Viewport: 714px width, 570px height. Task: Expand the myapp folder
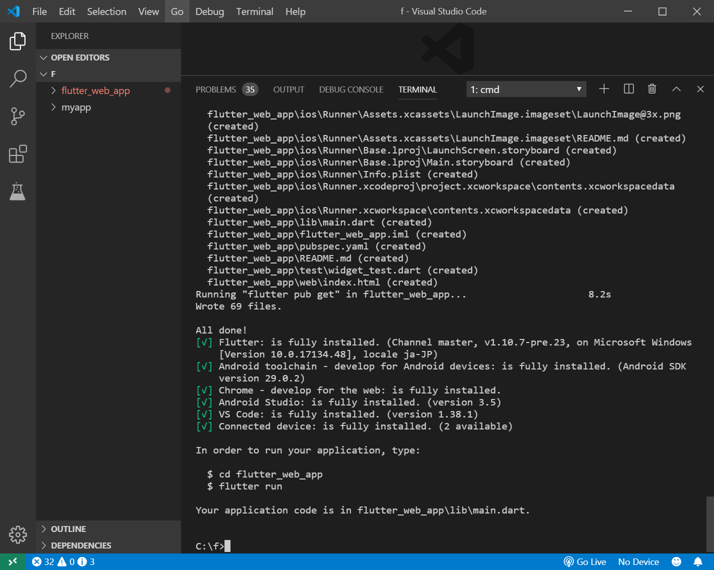(76, 107)
